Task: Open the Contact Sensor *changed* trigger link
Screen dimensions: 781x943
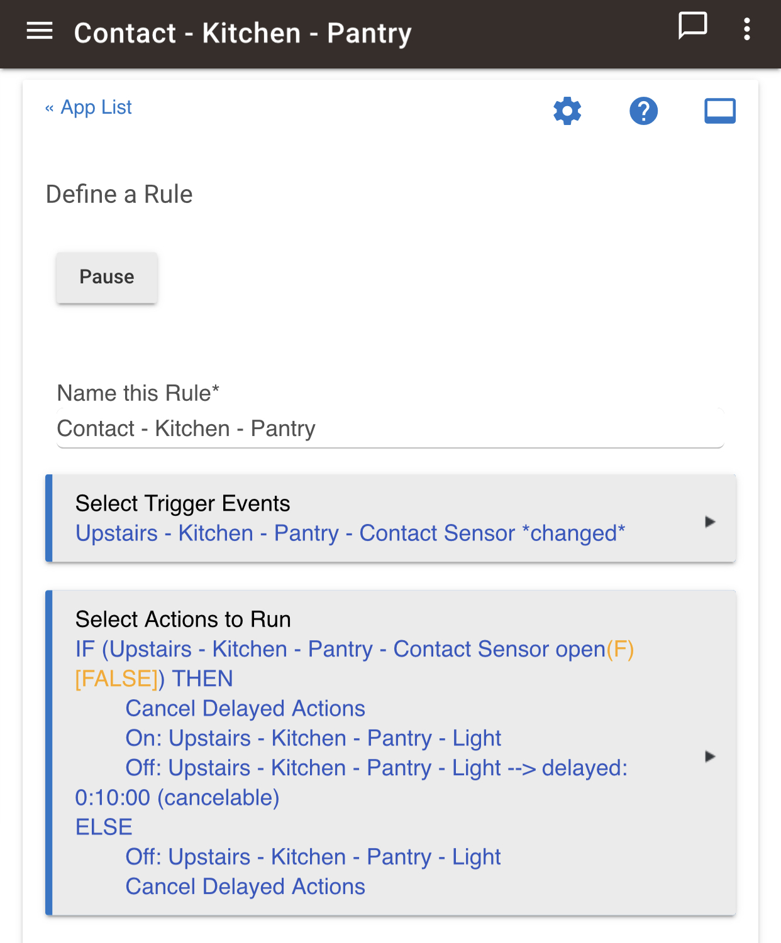Action: pos(350,533)
